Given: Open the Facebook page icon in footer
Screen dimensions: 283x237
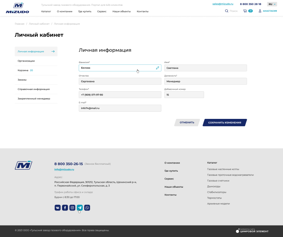Looking at the screenshot, I should (x=65, y=208).
